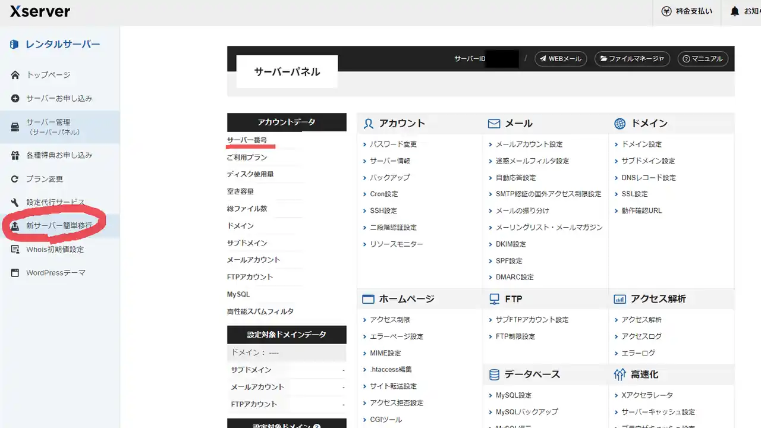761x428 pixels.
Task: Select 新サーバー簡単移行 menu item
Action: coord(59,226)
